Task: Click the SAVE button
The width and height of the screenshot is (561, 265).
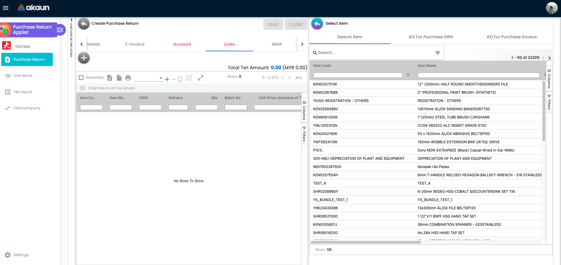Action: pos(273,24)
